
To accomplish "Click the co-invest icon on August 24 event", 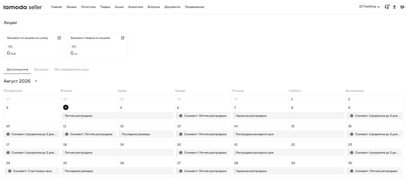I will click(x=10, y=171).
